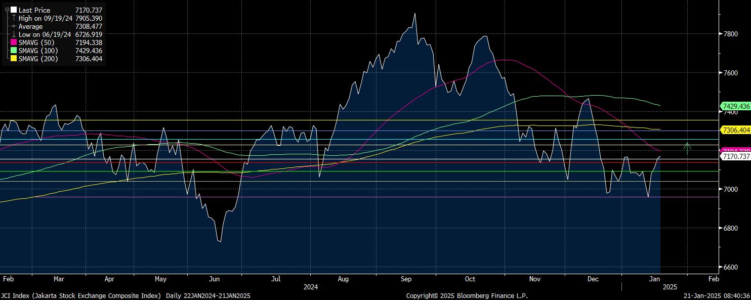Screen dimensions: 751x300
Task: Select the 'Low on 06/19/24' legend entry
Action: pyautogui.click(x=46, y=34)
